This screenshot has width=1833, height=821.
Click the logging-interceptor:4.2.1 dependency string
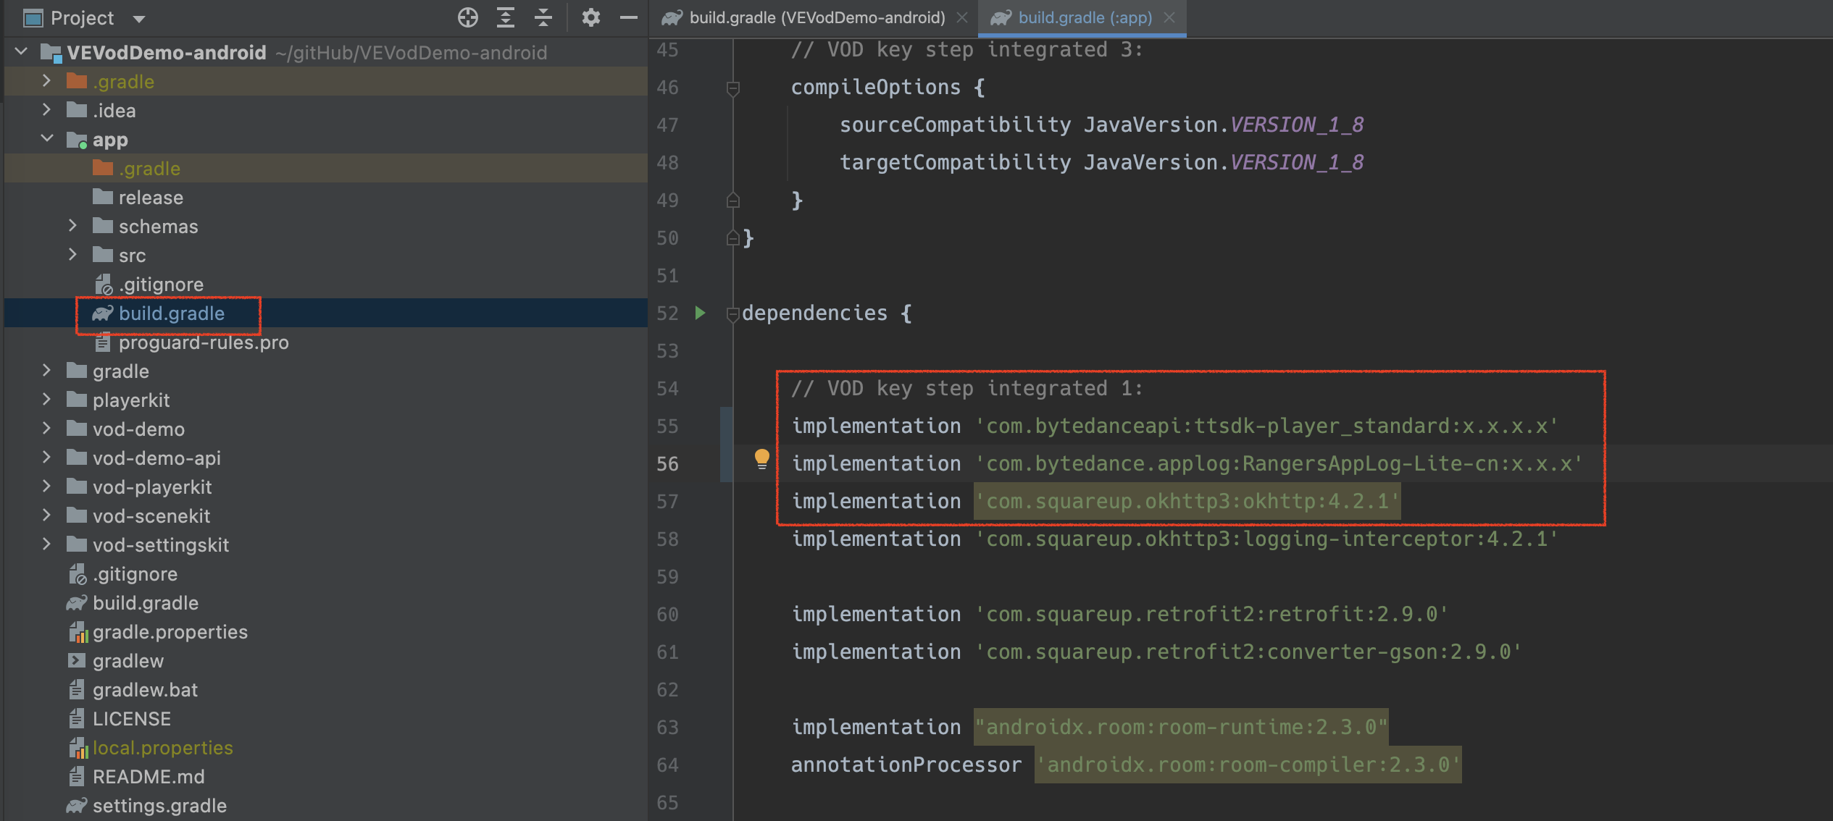click(x=1266, y=539)
